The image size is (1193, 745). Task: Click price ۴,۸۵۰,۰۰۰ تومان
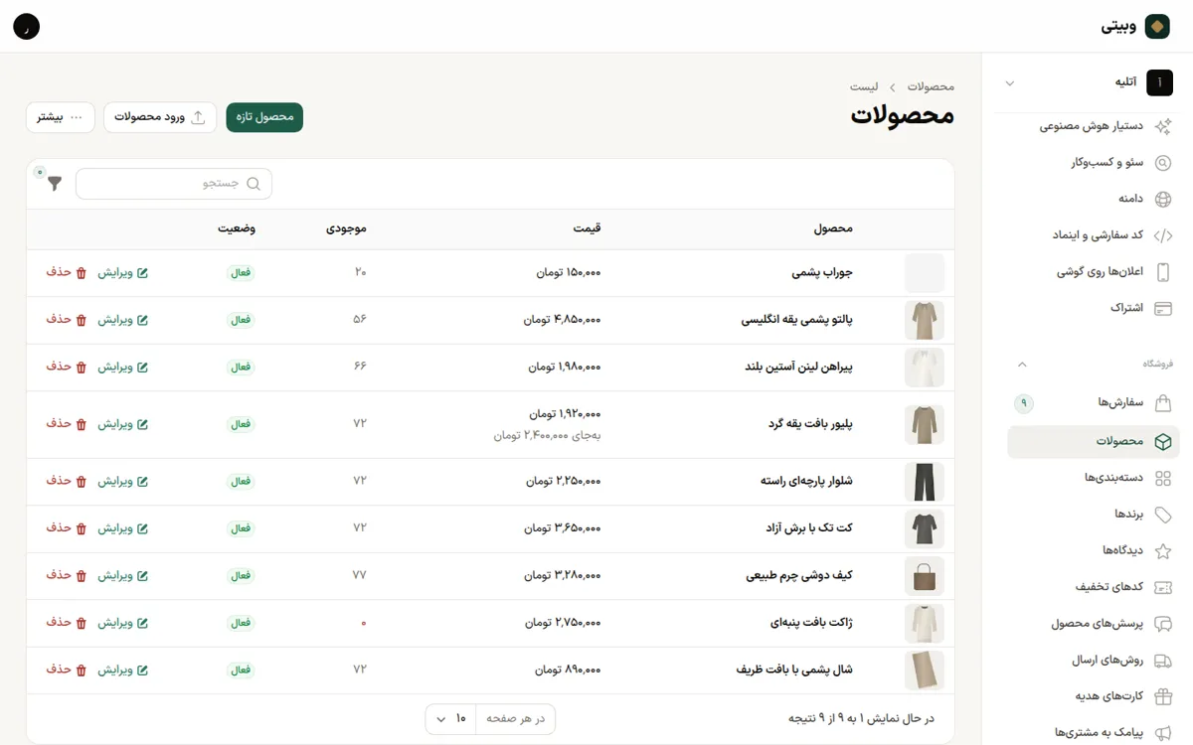pyautogui.click(x=563, y=320)
